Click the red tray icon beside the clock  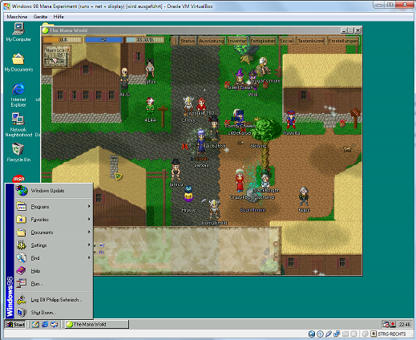coord(393,325)
